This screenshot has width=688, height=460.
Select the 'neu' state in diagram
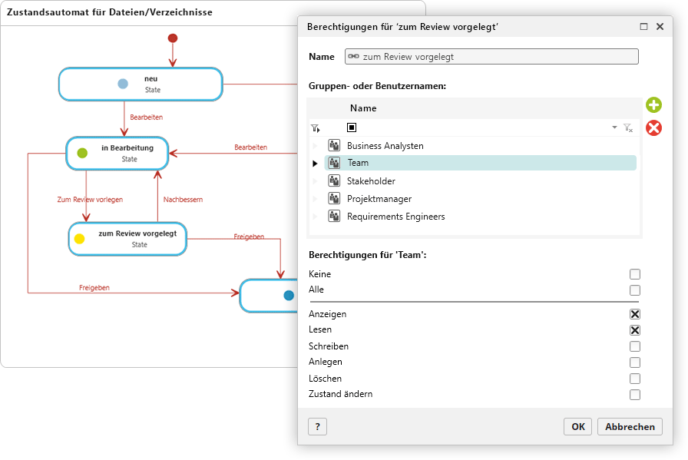click(x=141, y=84)
